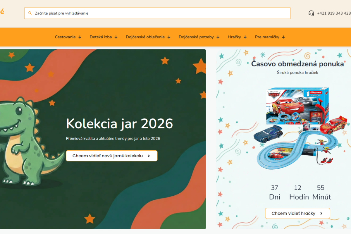Expand the Detská izba dropdown arrow

(116, 37)
